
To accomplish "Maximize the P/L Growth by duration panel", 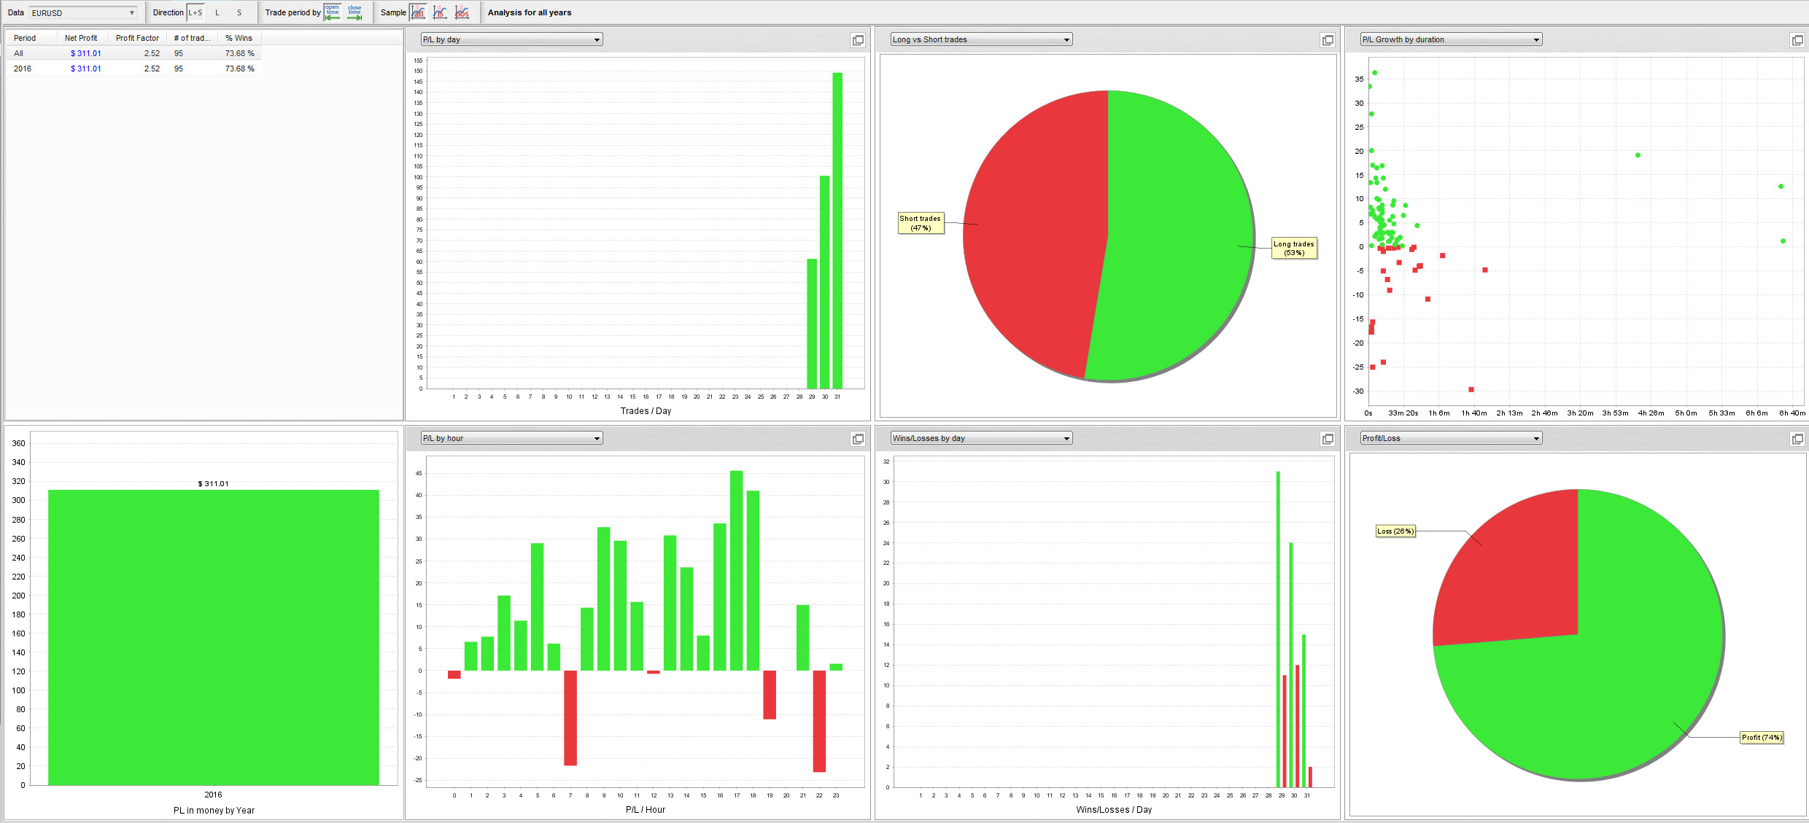I will tap(1797, 40).
